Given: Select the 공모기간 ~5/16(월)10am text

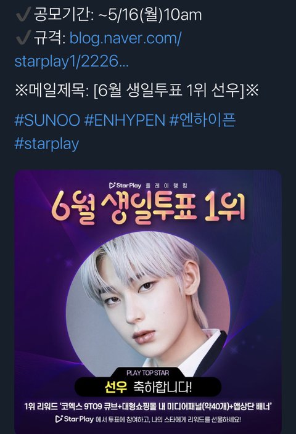Looking at the screenshot, I should pyautogui.click(x=118, y=15).
